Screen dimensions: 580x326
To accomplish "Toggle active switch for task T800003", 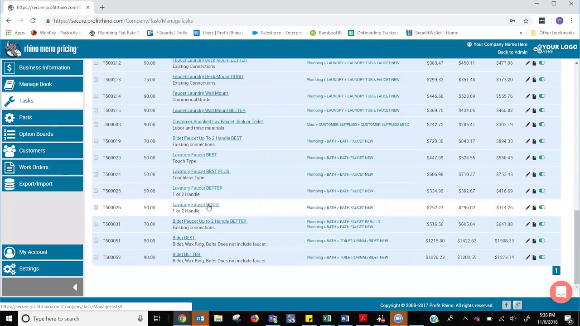I will point(542,125).
